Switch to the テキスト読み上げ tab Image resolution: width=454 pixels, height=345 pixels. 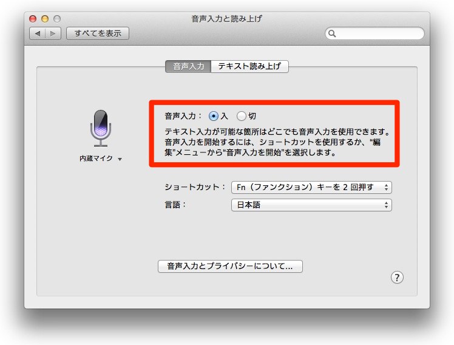249,66
